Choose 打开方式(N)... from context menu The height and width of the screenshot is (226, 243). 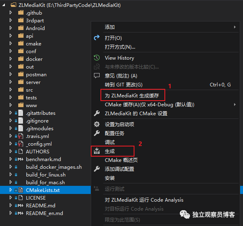tap(165, 47)
